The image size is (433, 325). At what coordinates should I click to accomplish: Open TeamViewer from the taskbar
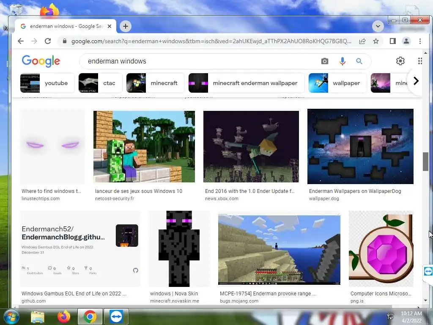click(116, 317)
